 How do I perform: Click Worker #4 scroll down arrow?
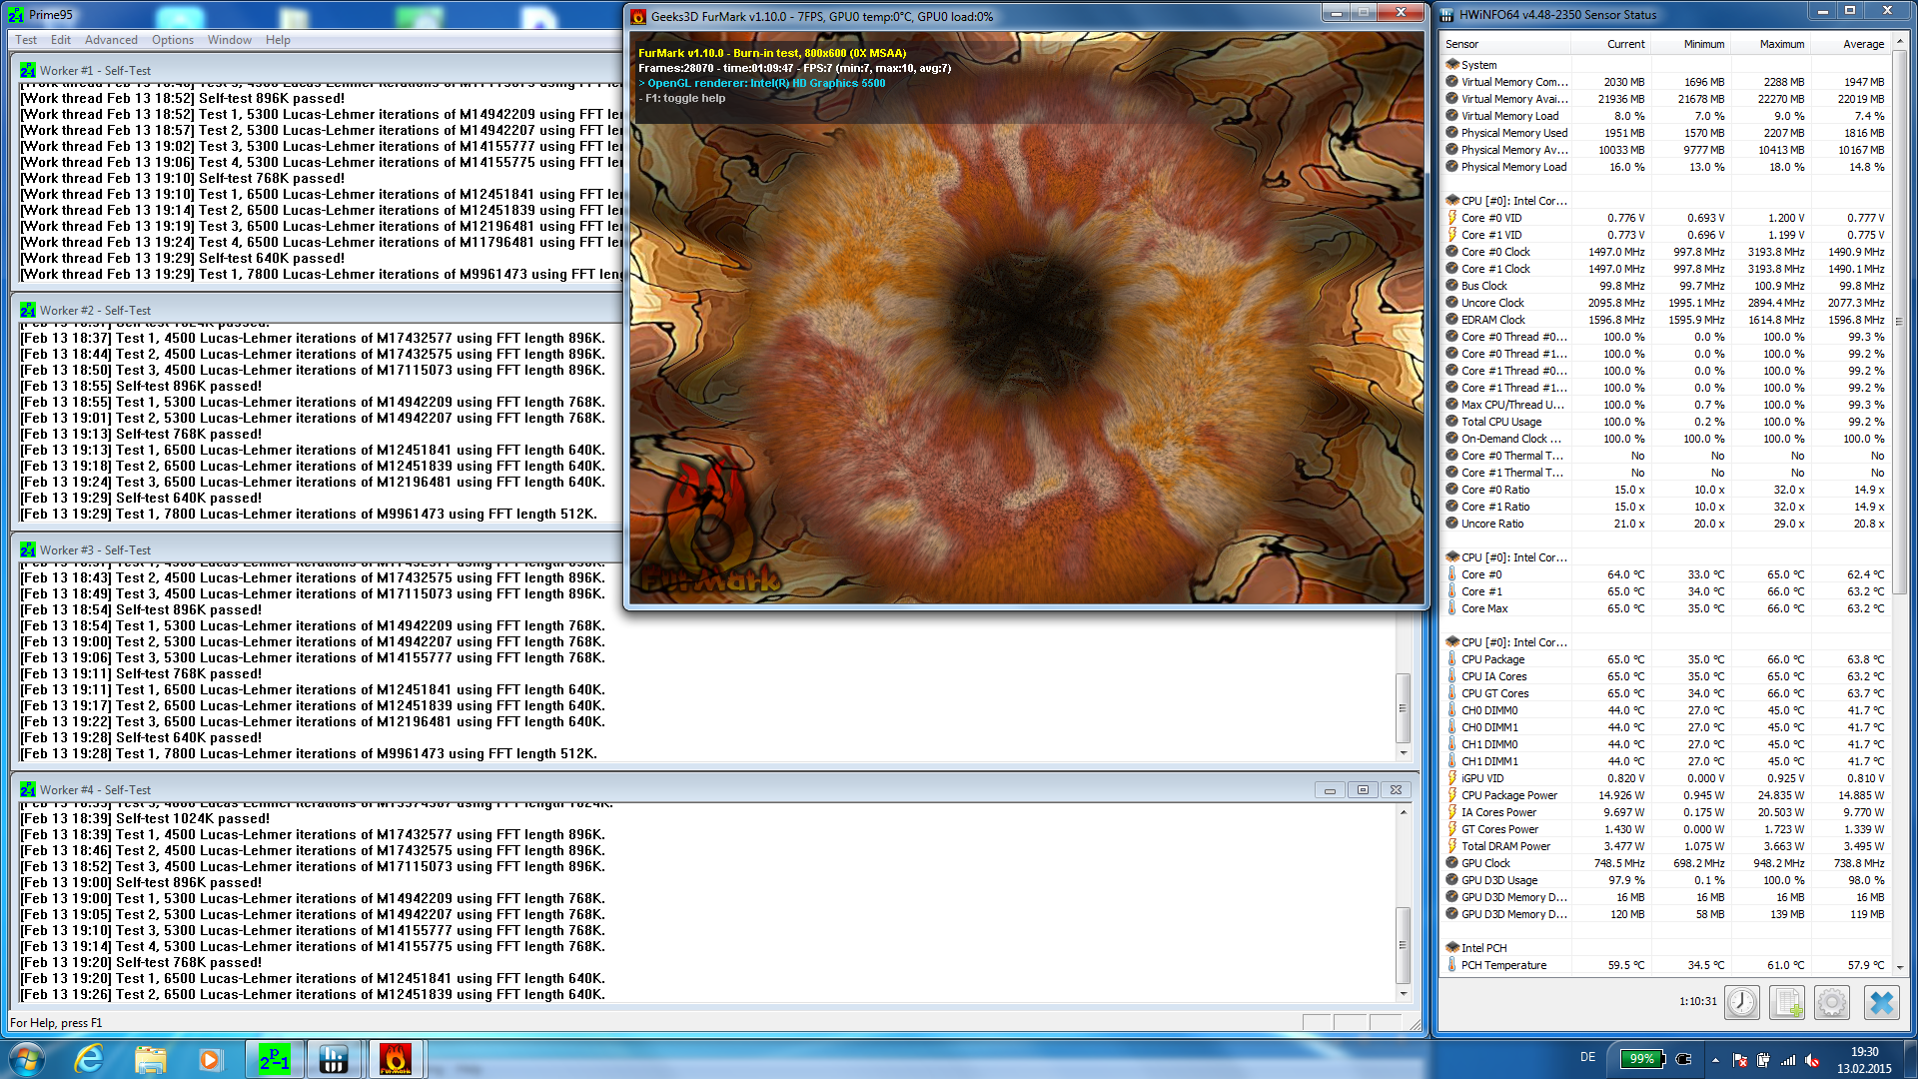(1403, 994)
